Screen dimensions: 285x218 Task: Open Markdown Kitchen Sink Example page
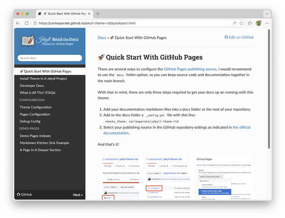(x=44, y=143)
